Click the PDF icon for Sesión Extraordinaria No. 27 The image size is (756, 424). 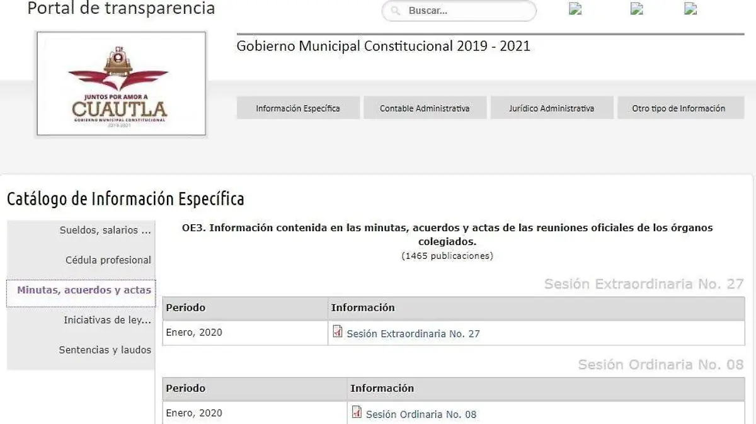[x=338, y=332]
